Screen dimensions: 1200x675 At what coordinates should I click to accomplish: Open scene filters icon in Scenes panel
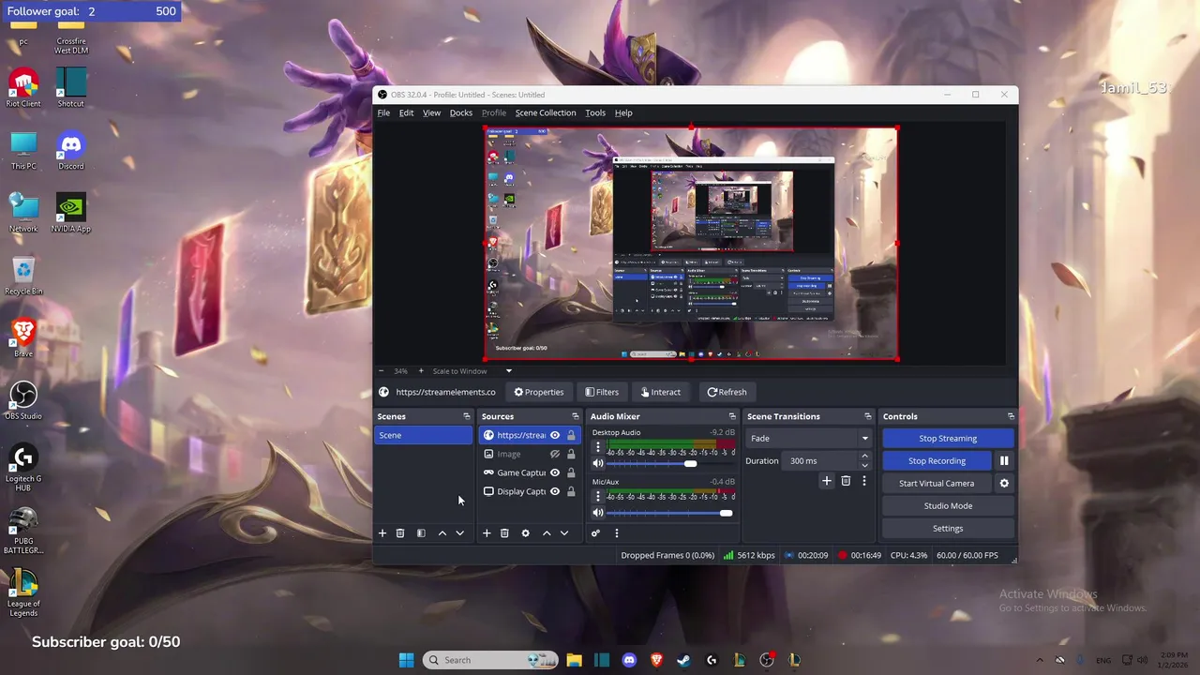pyautogui.click(x=421, y=533)
